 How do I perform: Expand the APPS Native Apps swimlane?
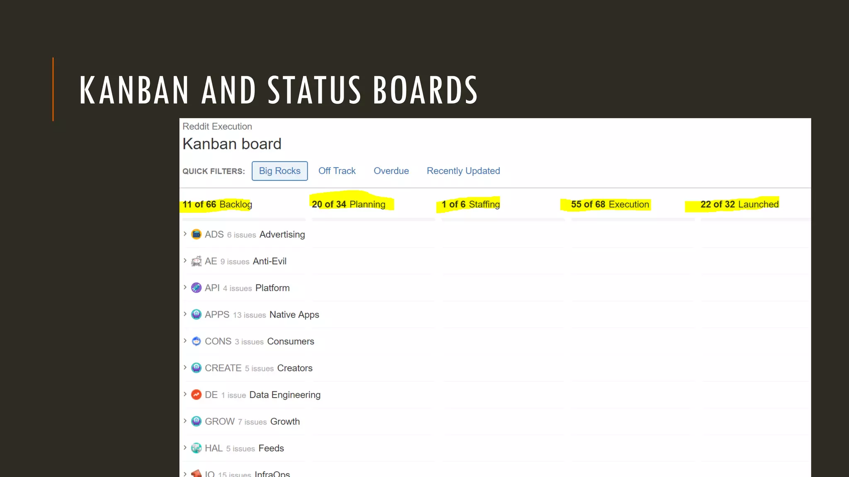tap(185, 314)
